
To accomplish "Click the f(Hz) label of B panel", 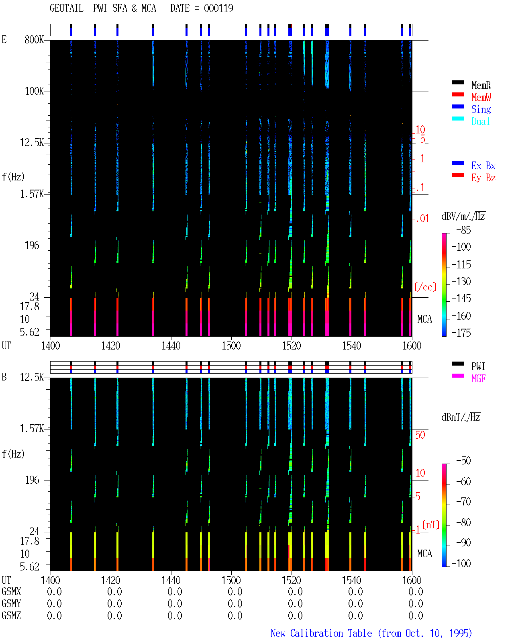I will pos(13,454).
